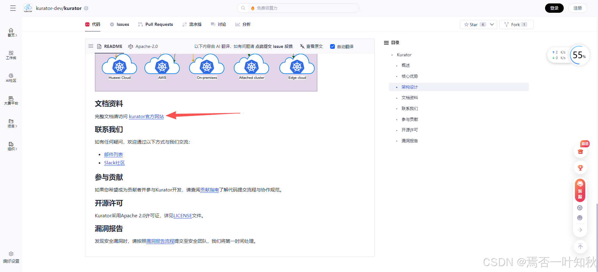Click 点此提交 issue 反馈 link
Image resolution: width=598 pixels, height=272 pixels.
[274, 46]
